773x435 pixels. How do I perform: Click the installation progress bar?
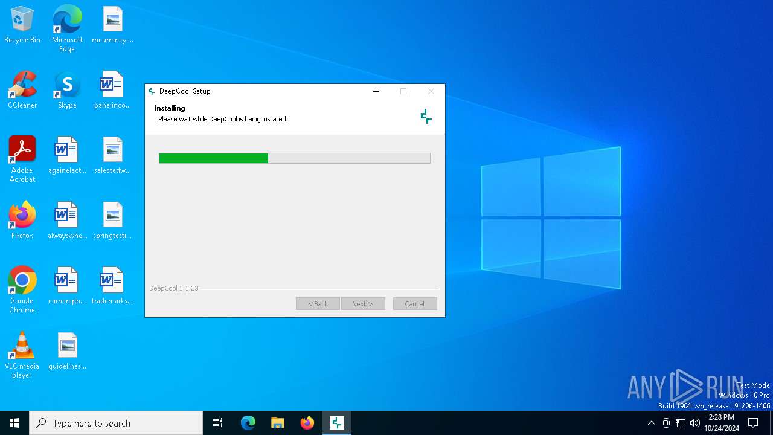(x=295, y=158)
